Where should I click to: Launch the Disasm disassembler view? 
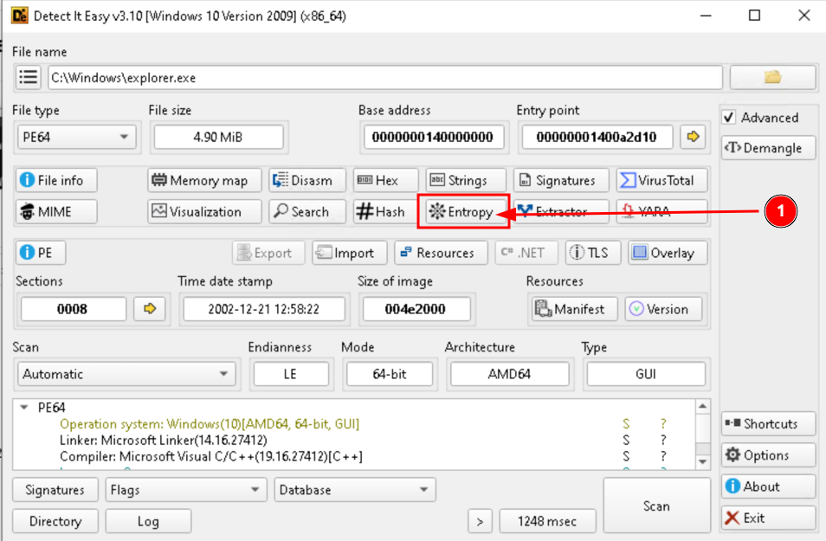pos(307,180)
